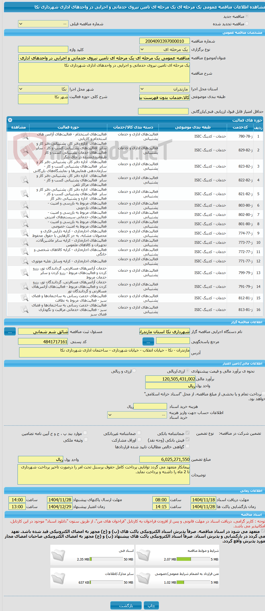265x611 pixels.
Task: Toggle ضمانتنامه بانکی checkbox
Action: pyautogui.click(x=187, y=433)
